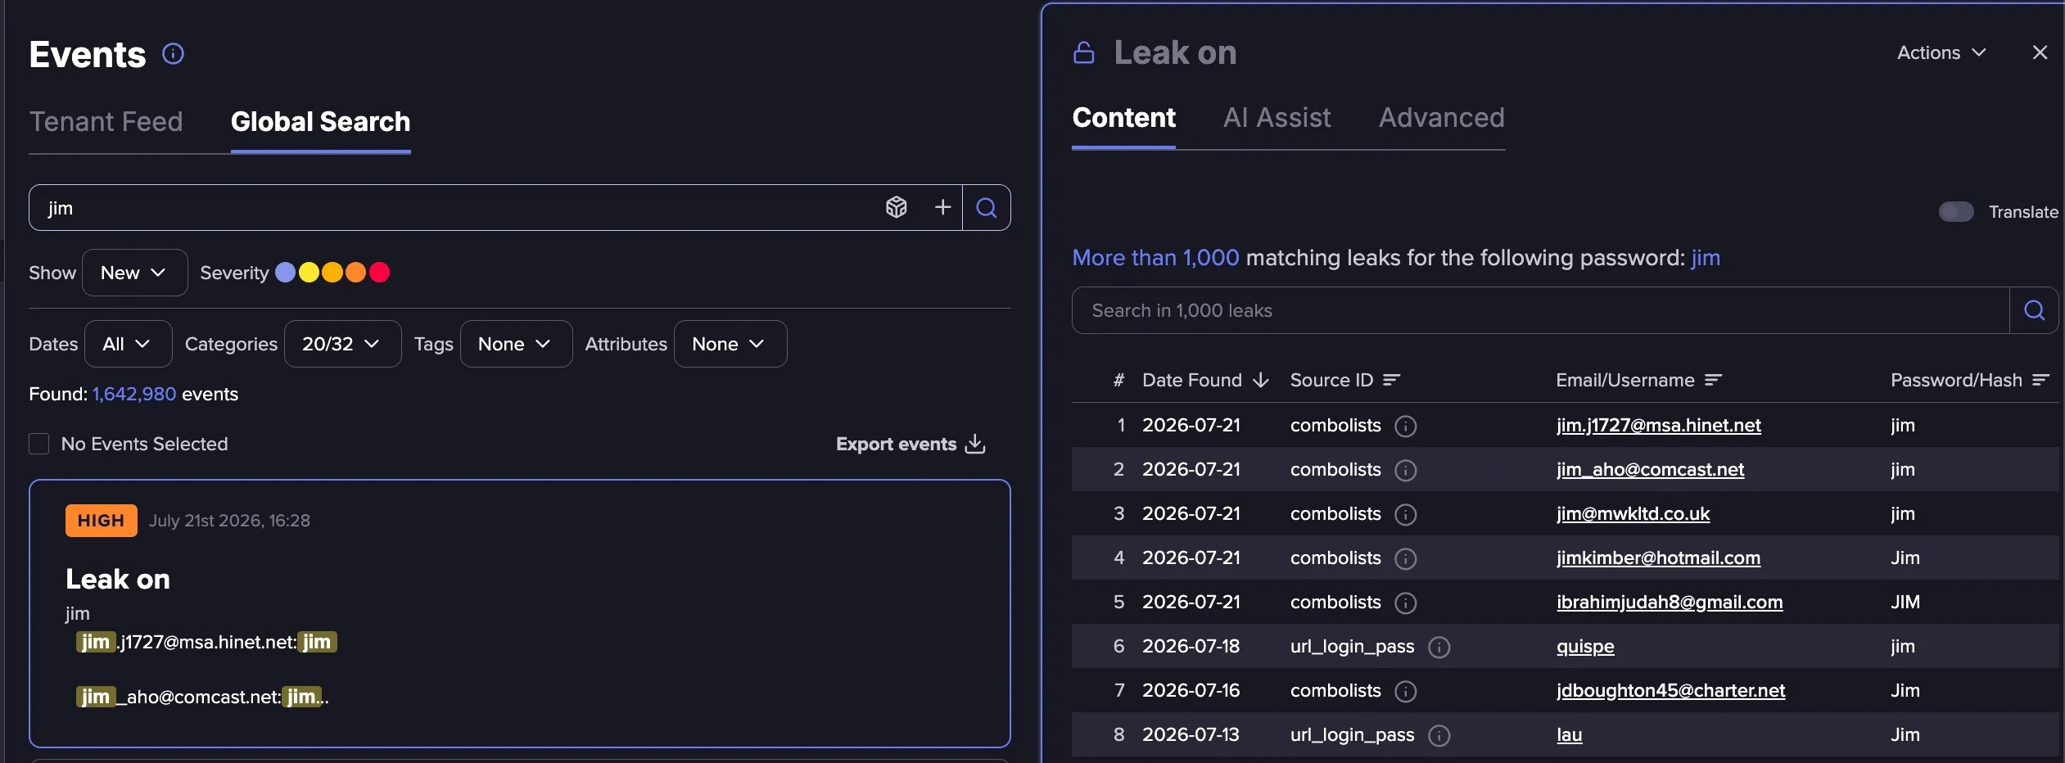The width and height of the screenshot is (2065, 763).
Task: Select the yellow severity dot
Action: [x=309, y=273]
